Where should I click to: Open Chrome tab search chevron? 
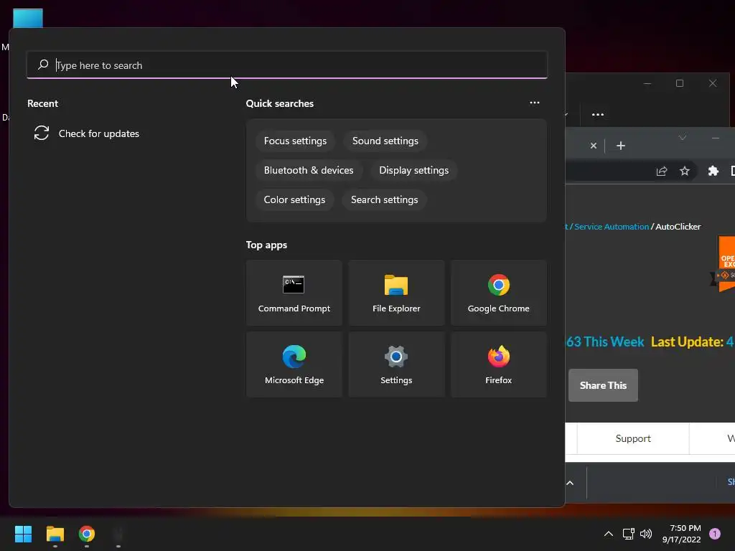point(683,138)
